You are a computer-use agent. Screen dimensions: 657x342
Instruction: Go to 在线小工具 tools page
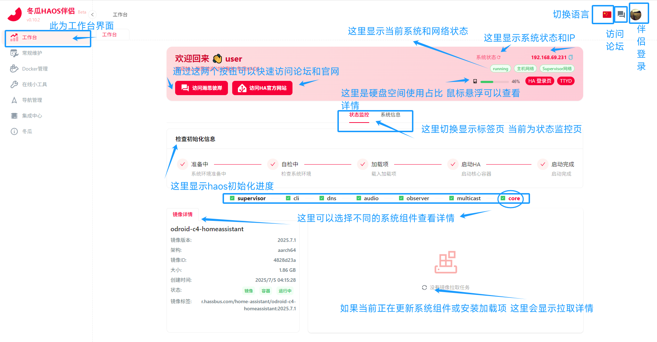click(34, 84)
